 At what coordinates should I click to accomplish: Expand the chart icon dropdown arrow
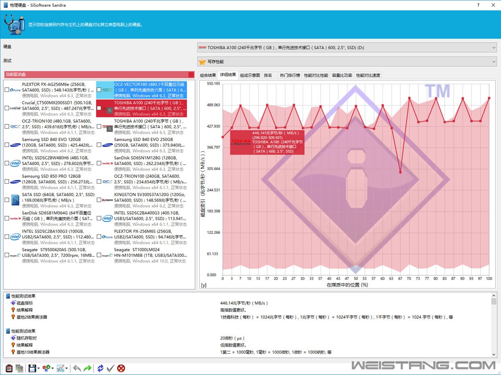(66, 368)
